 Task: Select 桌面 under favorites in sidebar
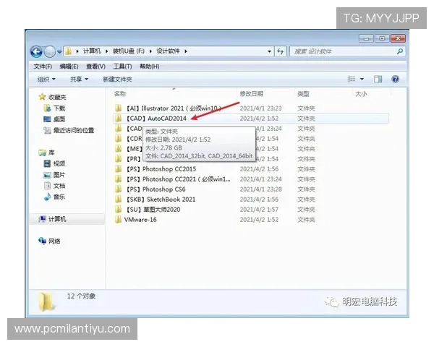coord(59,119)
